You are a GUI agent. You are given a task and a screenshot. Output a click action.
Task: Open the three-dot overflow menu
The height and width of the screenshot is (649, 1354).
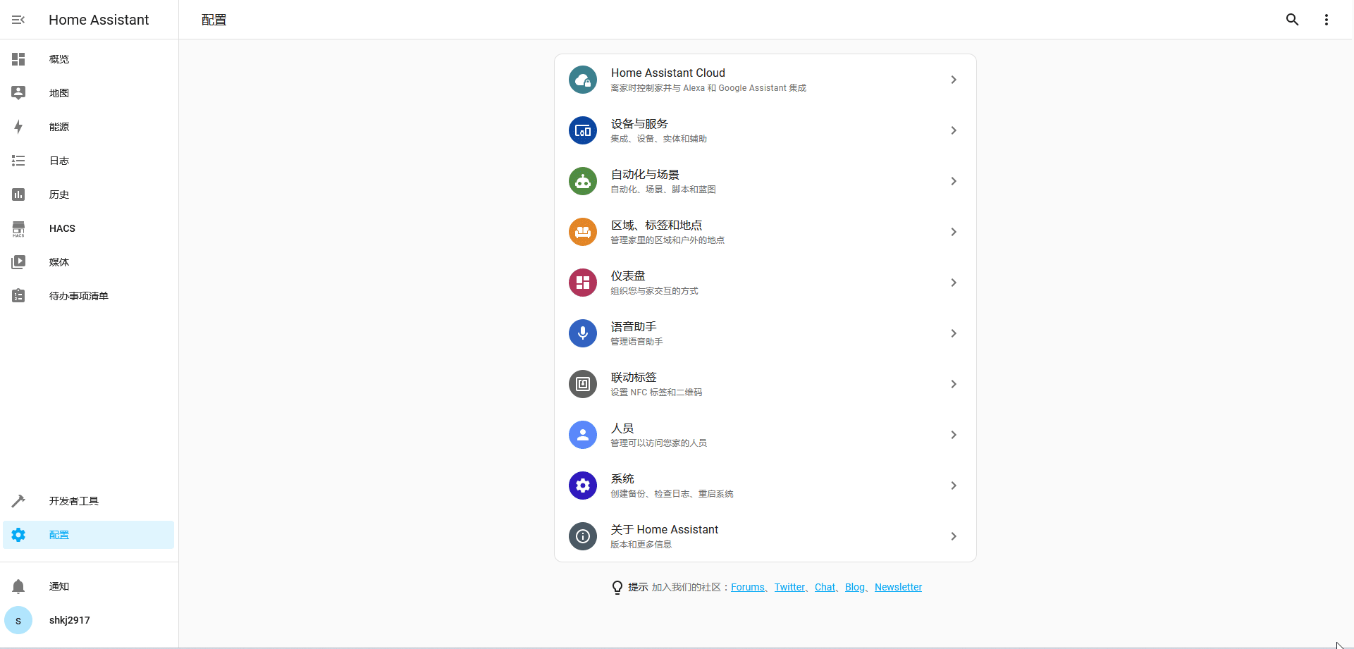(1326, 20)
